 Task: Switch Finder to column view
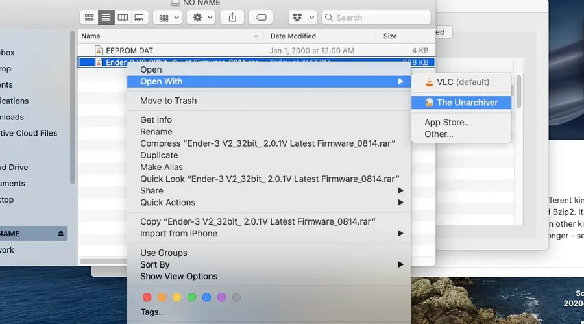(123, 18)
